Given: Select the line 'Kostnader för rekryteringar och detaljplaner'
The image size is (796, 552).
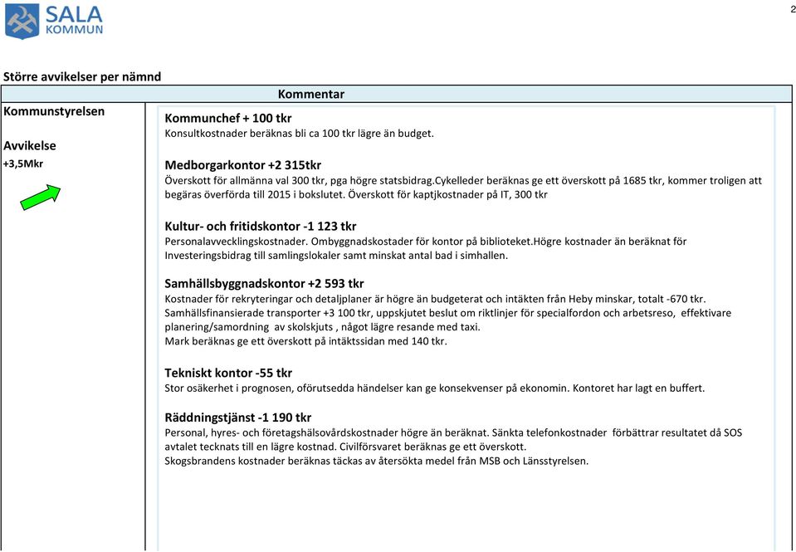Looking at the screenshot, I should click(x=435, y=299).
